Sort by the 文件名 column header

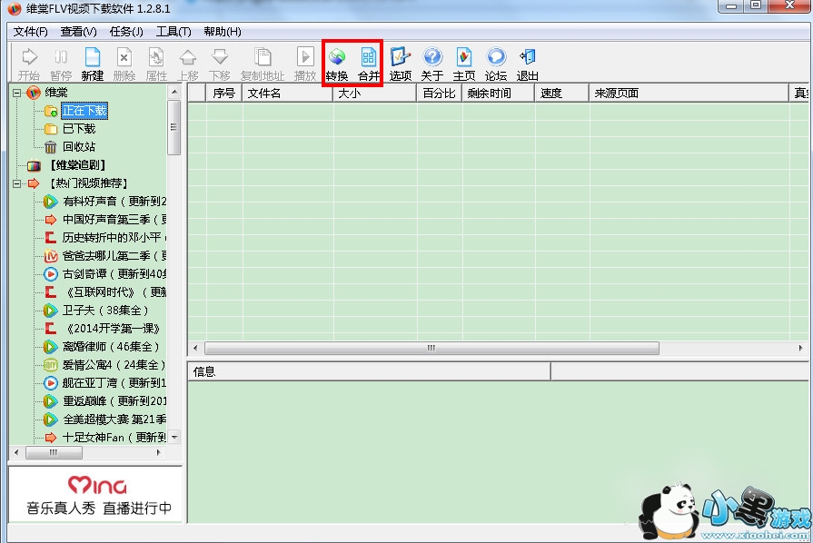288,94
